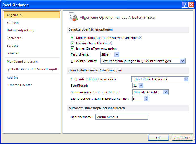Click the Standardansicht für neue Blätter label
Screen dimensions: 196x144
[x=95, y=92]
